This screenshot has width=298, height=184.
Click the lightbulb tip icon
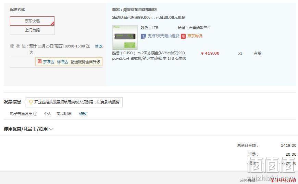[x=31, y=102]
